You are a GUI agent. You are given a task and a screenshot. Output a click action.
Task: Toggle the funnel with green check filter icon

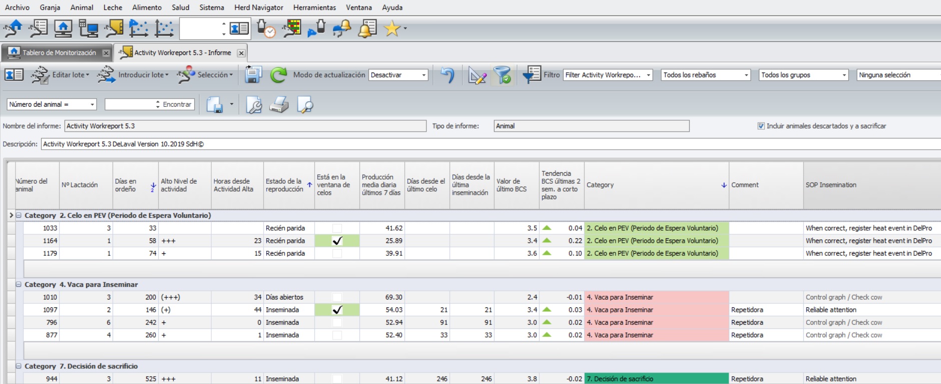click(502, 75)
